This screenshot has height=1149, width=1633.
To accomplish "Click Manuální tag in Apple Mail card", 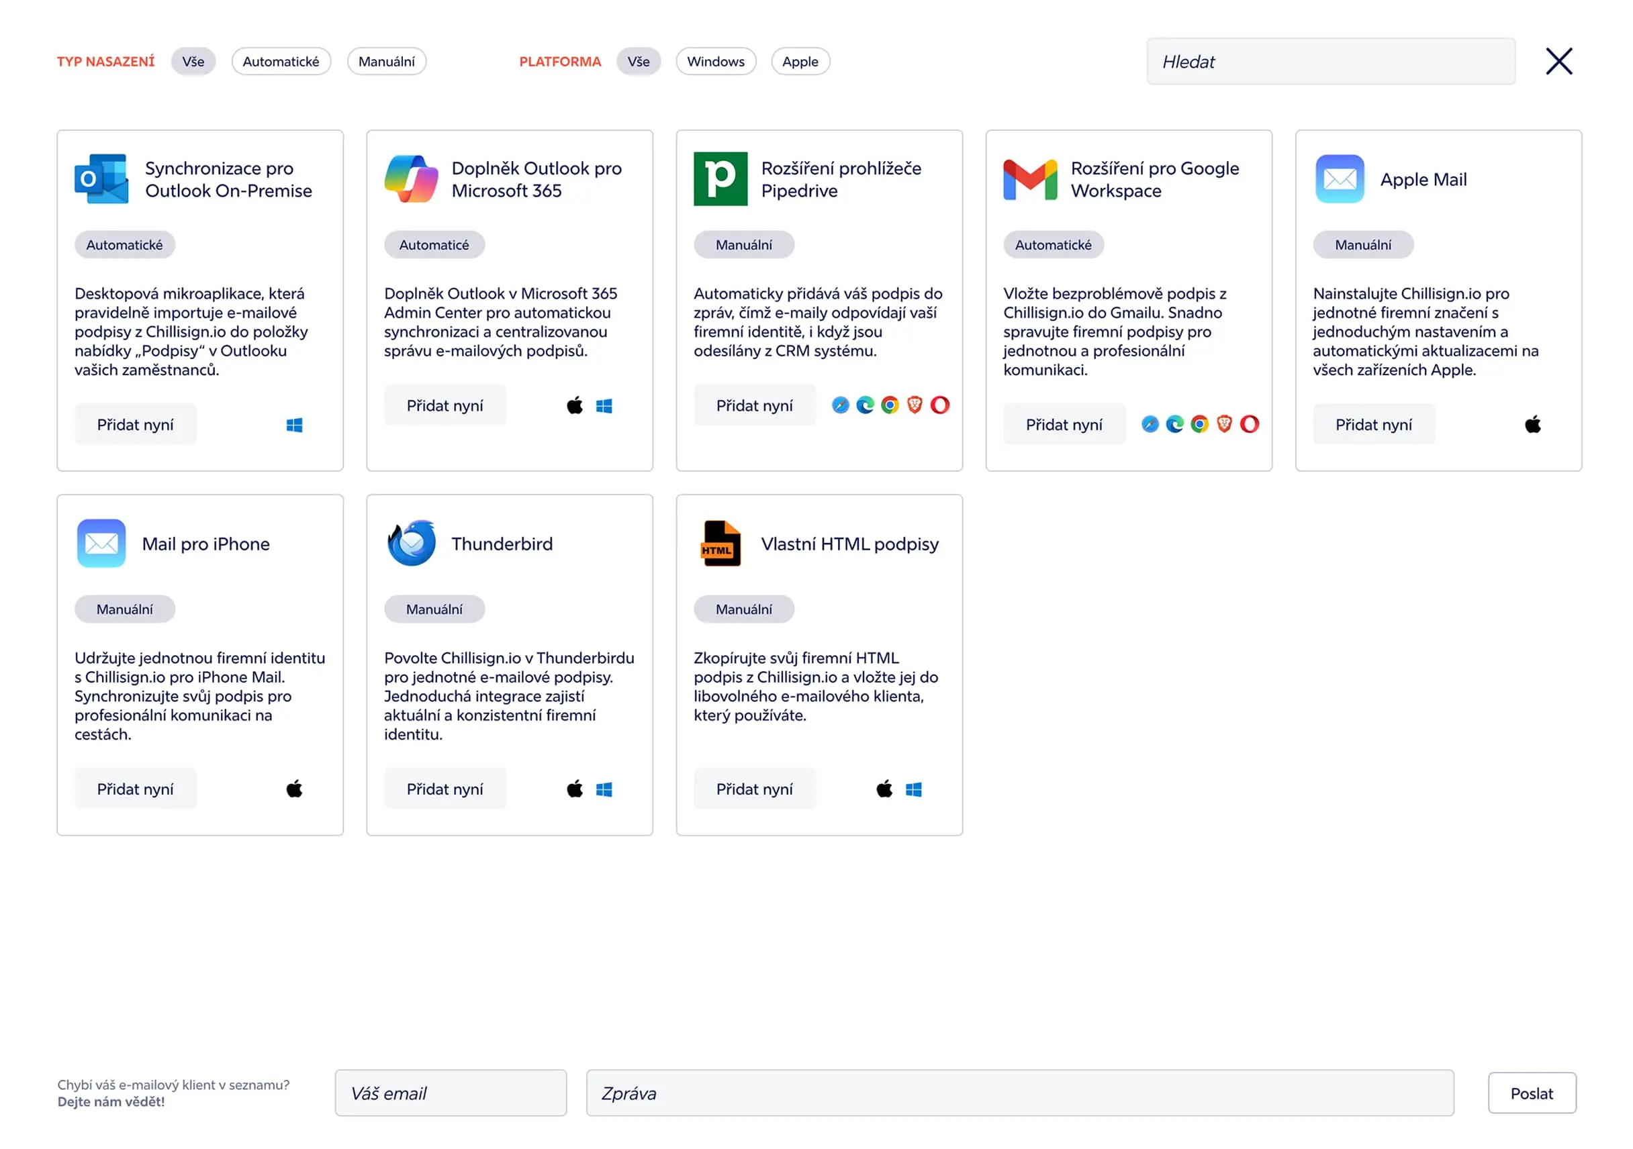I will tap(1364, 244).
